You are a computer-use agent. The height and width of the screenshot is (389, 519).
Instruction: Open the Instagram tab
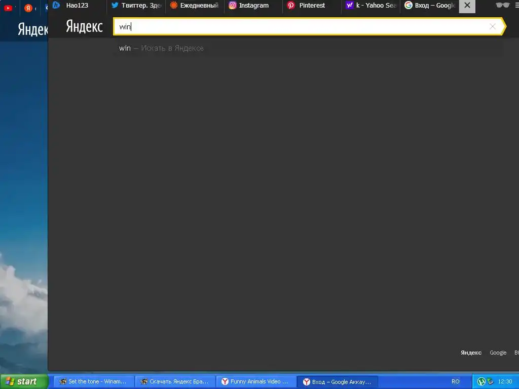click(x=253, y=5)
